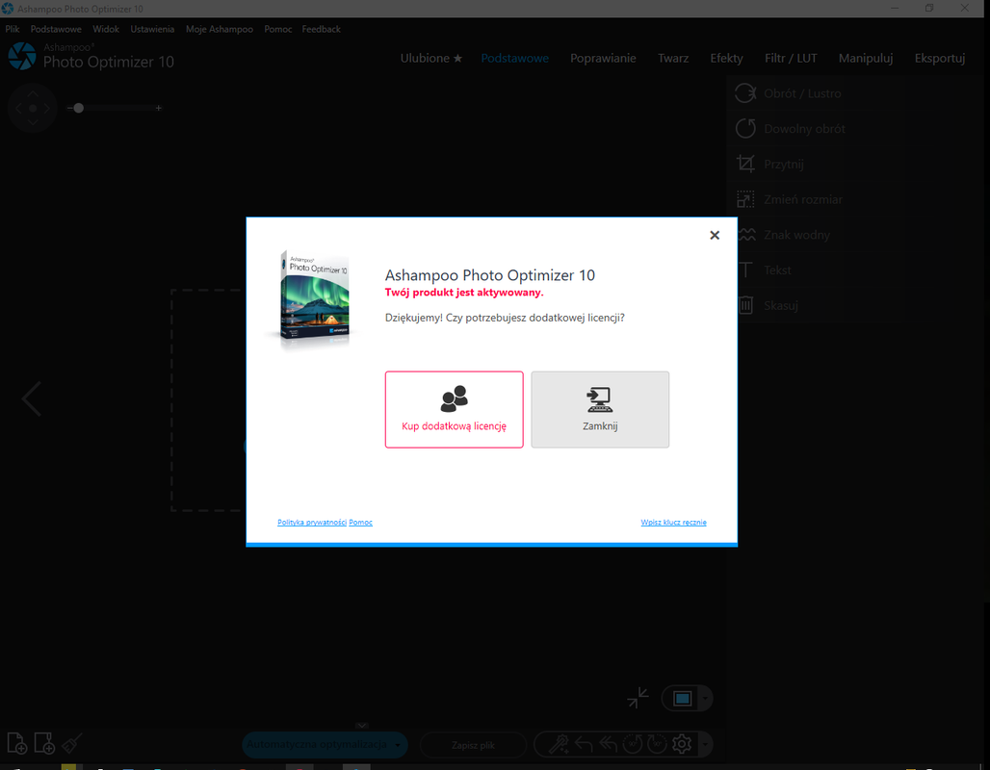Switch to the Efekty tab
The height and width of the screenshot is (770, 990).
(x=726, y=58)
